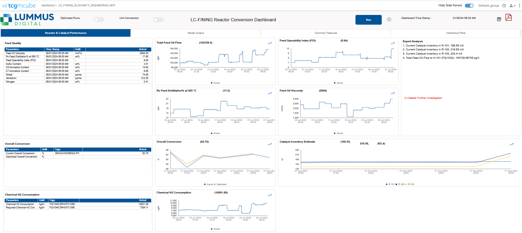The height and width of the screenshot is (233, 522).
Task: Open the help question mark icon
Action: tap(504, 5)
